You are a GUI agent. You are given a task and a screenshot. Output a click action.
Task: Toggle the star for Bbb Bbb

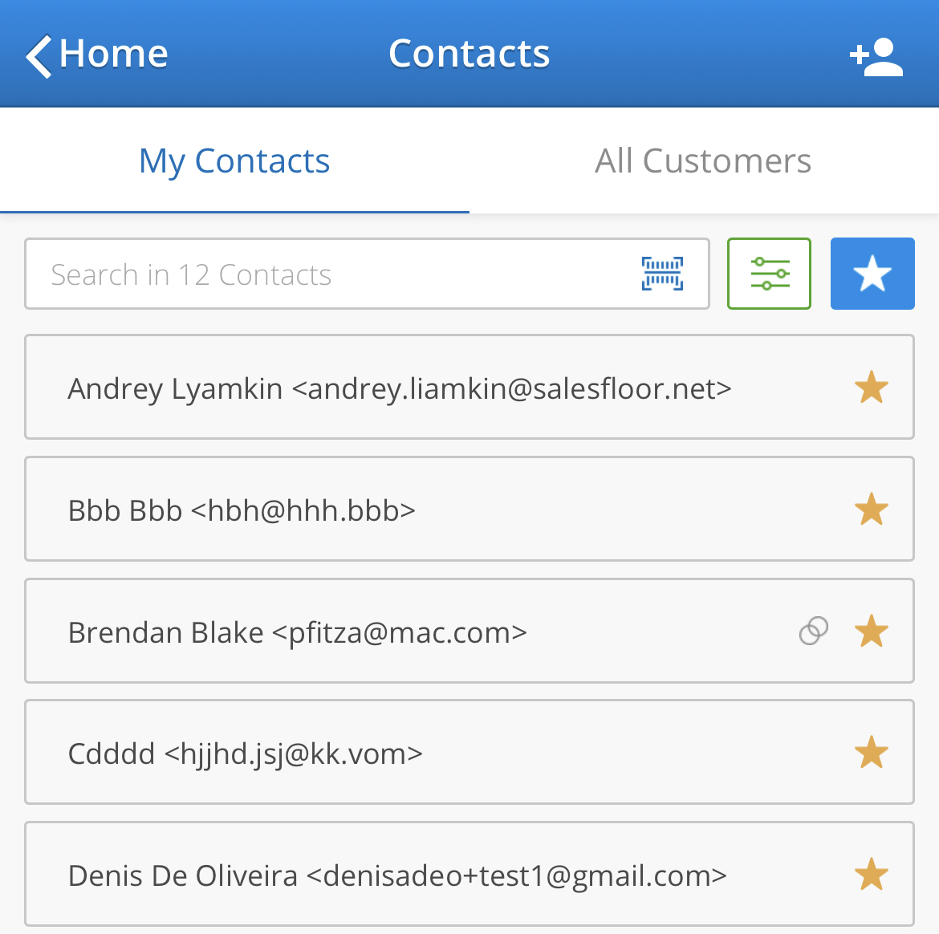[871, 510]
